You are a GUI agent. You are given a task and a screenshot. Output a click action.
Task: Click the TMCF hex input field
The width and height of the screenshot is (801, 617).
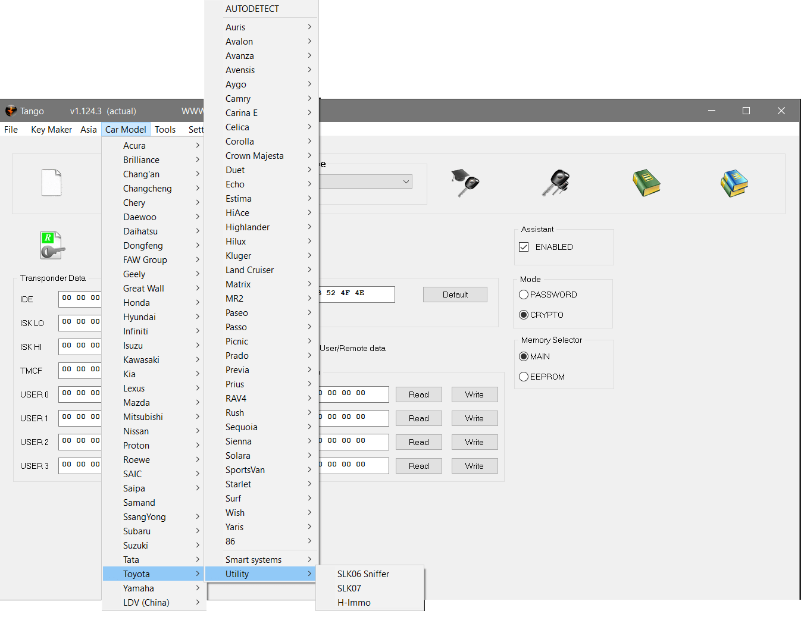[80, 371]
